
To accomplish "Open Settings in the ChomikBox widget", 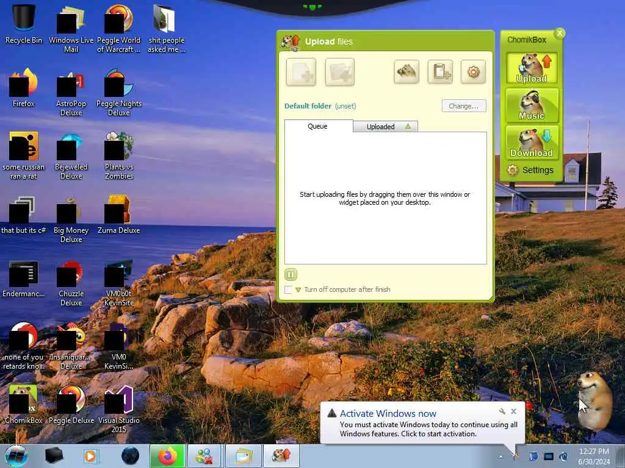I will coord(530,170).
